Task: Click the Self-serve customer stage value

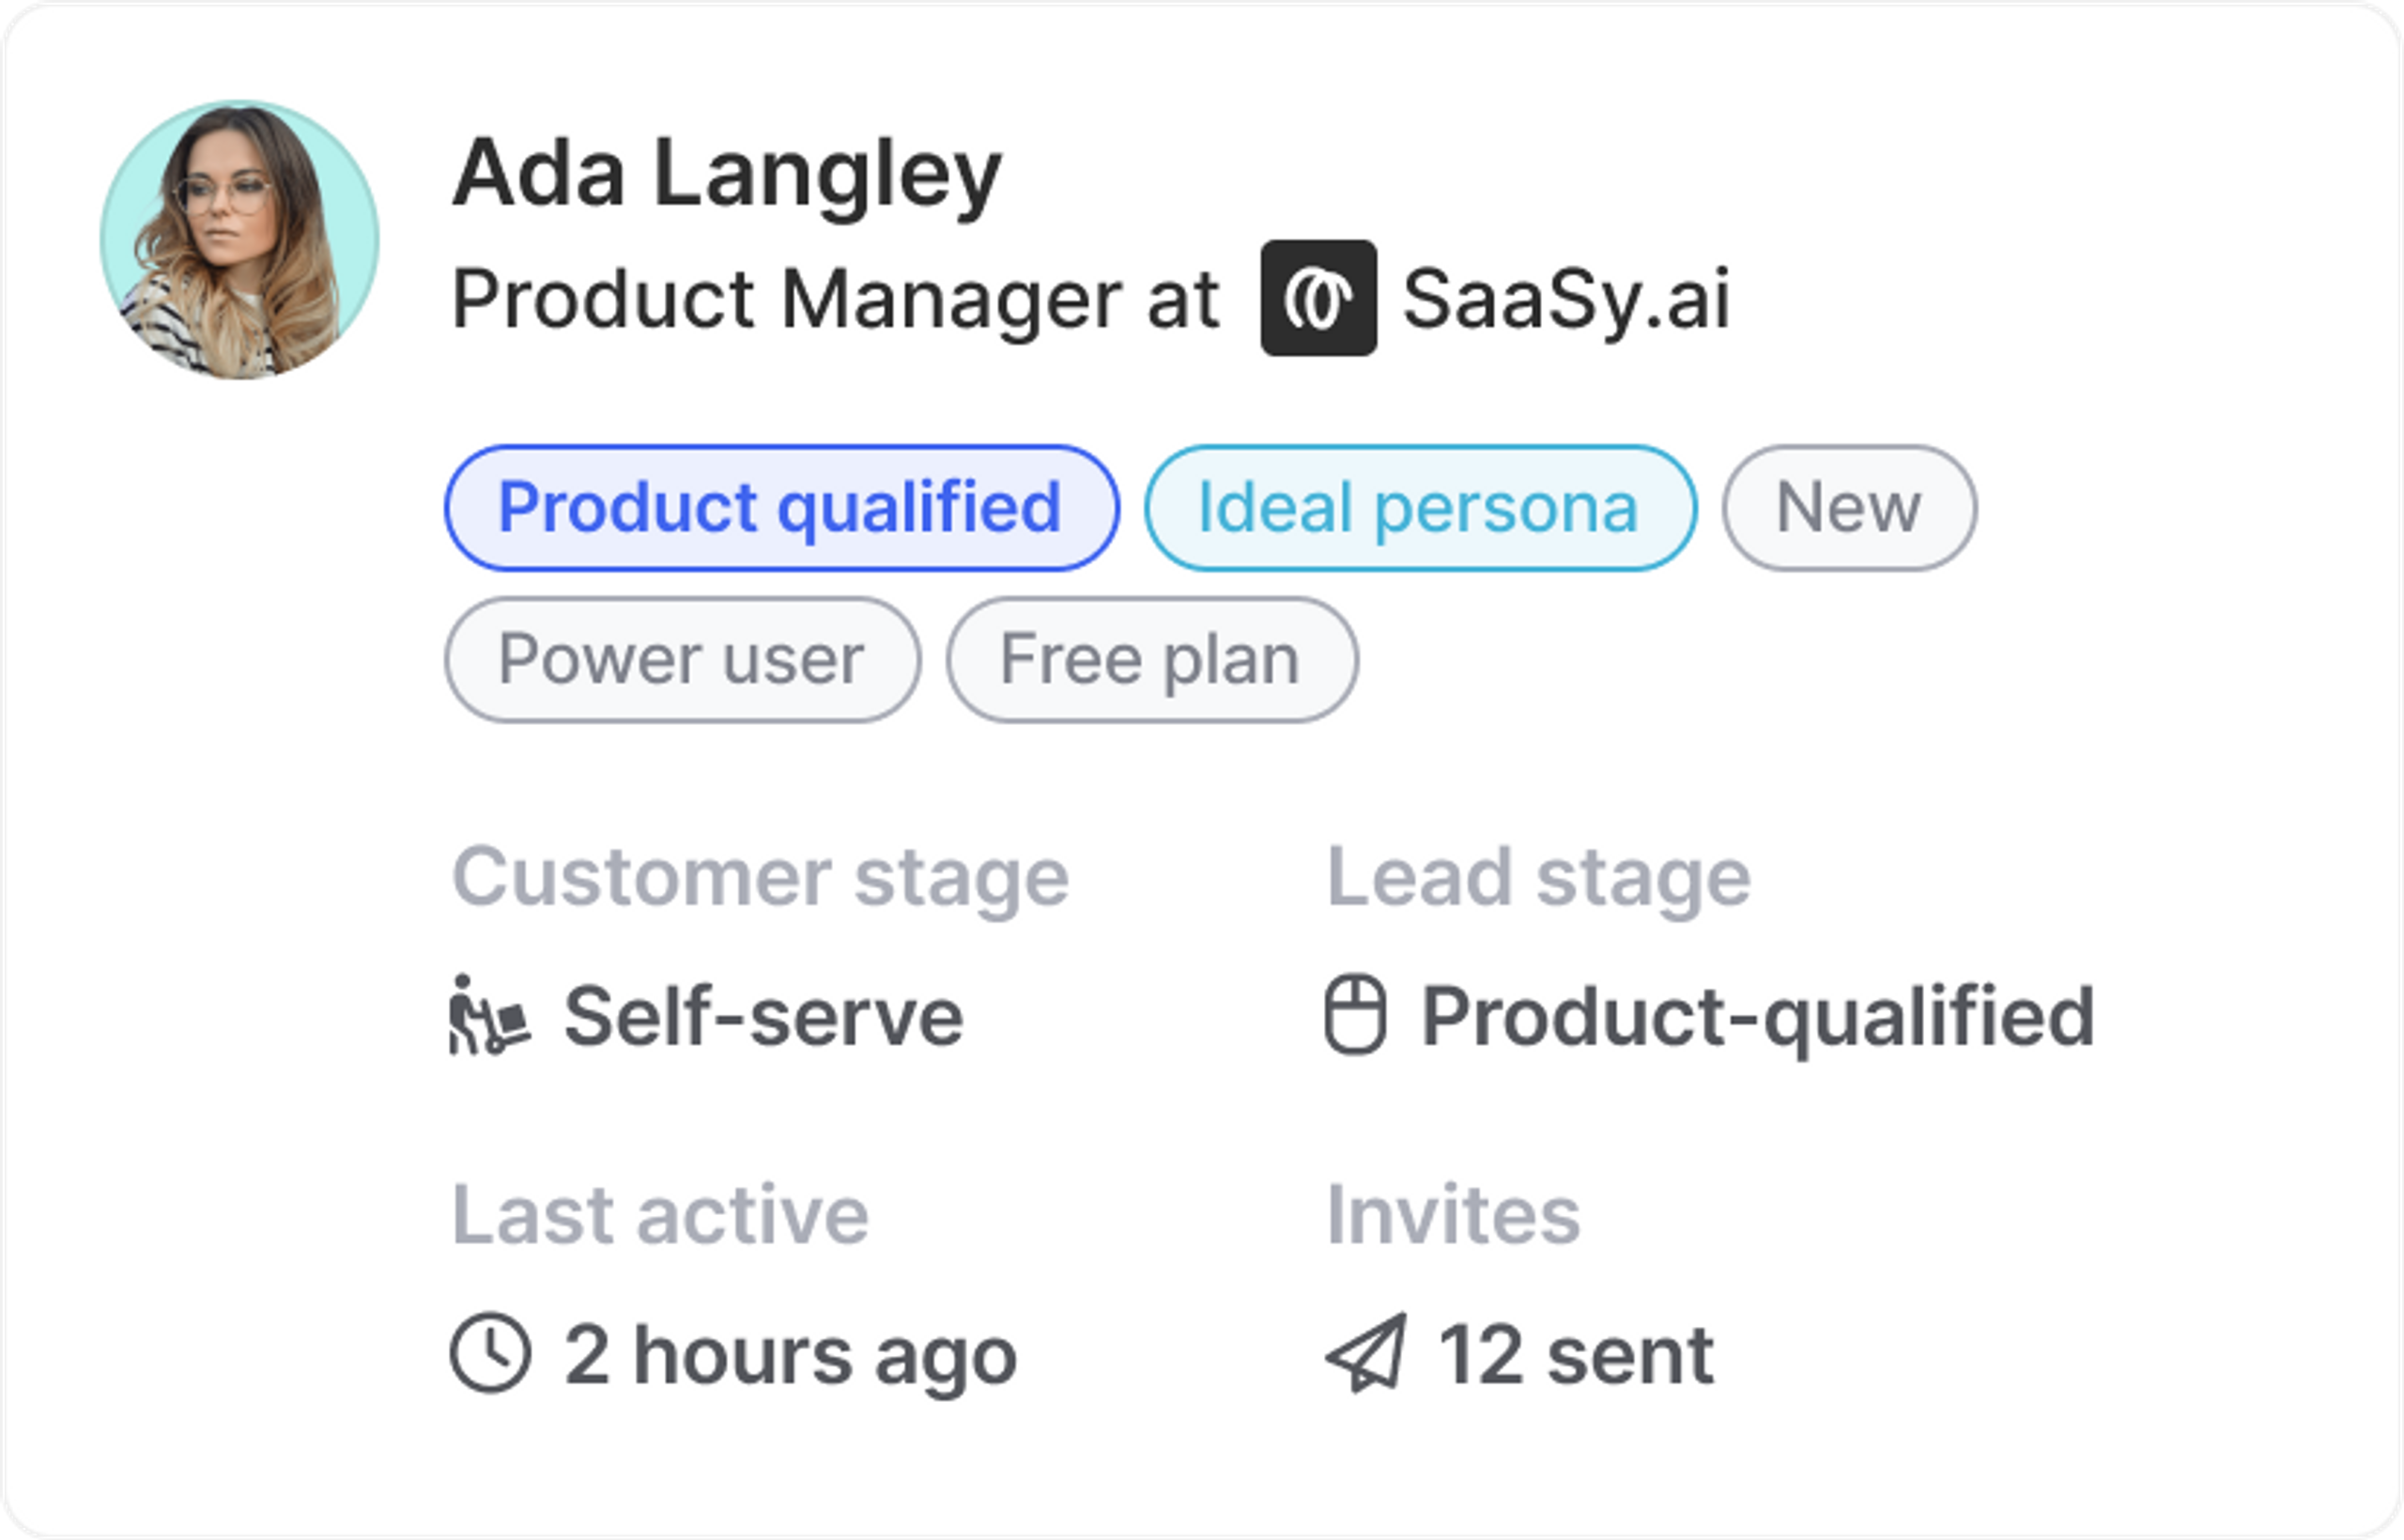Action: 764,1016
